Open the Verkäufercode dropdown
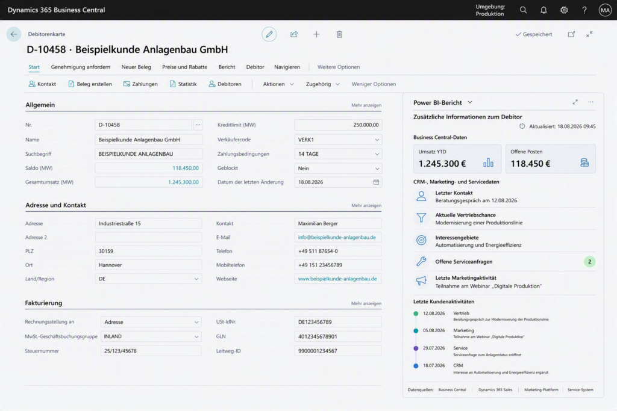 377,140
